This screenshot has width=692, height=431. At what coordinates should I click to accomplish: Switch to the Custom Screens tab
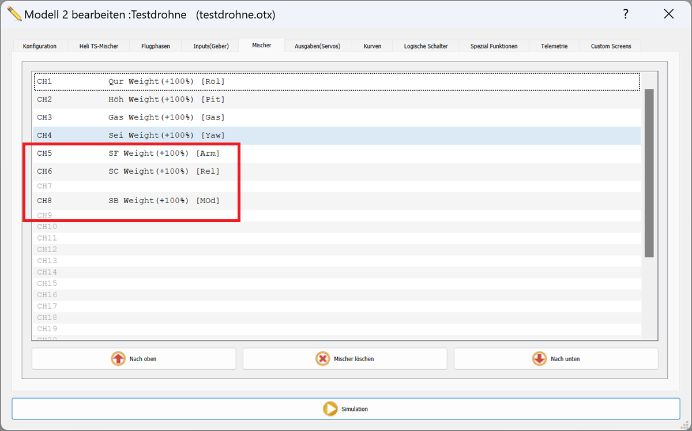point(611,46)
